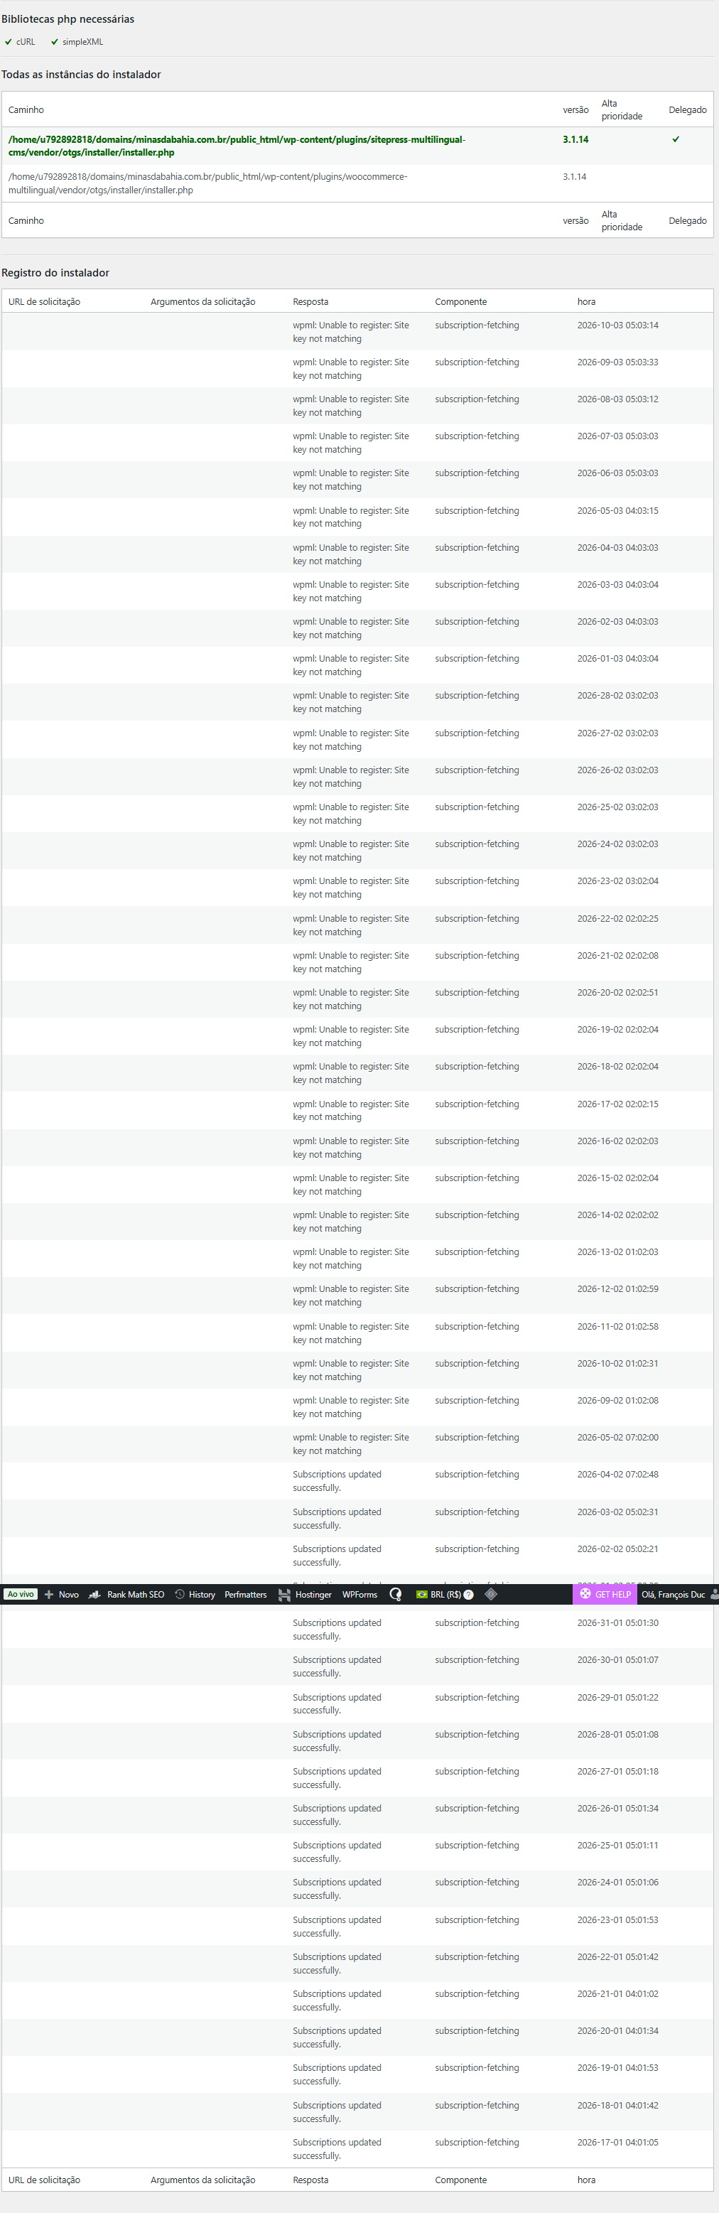Viewport: 719px width, 2213px height.
Task: Click the History clock icon
Action: point(180,1595)
